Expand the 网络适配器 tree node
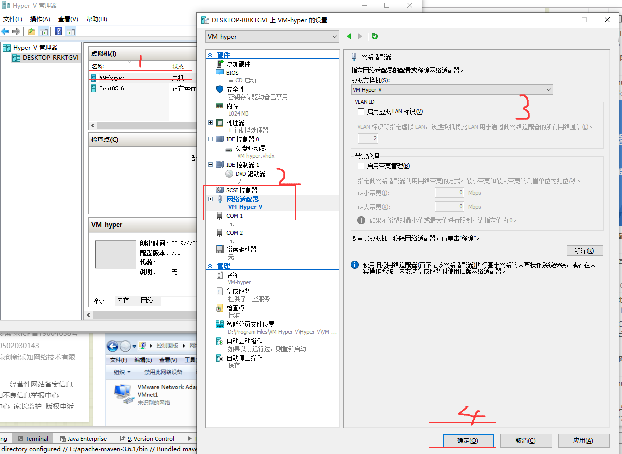Screen dimensions: 622x454 click(x=210, y=199)
